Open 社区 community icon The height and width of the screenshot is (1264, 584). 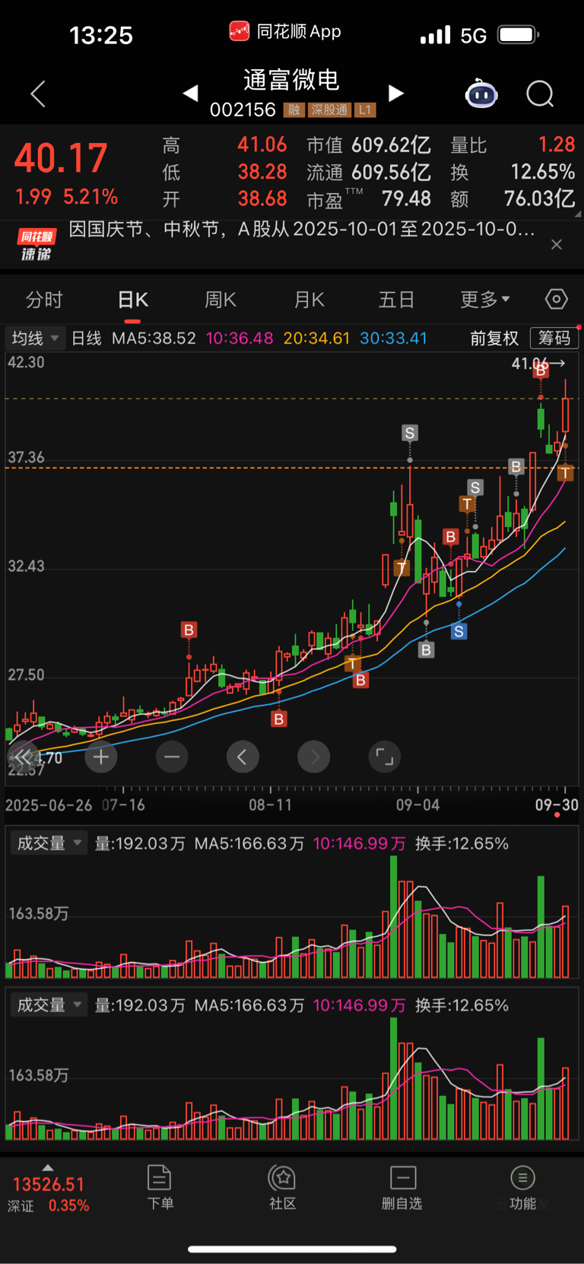pos(283,1187)
